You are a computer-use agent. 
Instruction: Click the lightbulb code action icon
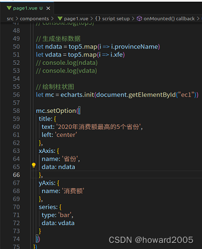click(33, 165)
